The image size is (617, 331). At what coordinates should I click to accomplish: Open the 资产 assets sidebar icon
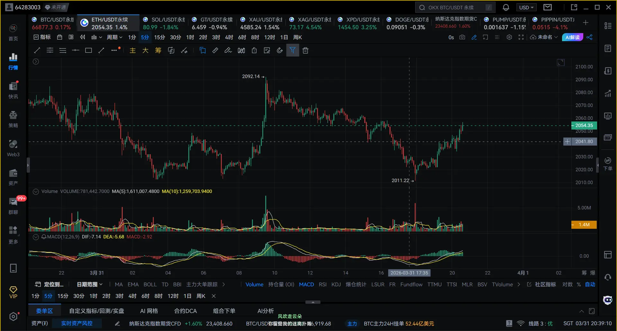point(13,177)
